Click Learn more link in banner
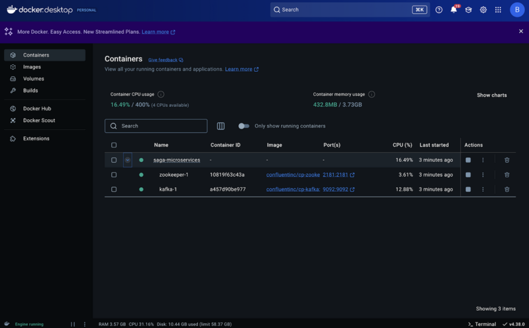 pyautogui.click(x=158, y=32)
